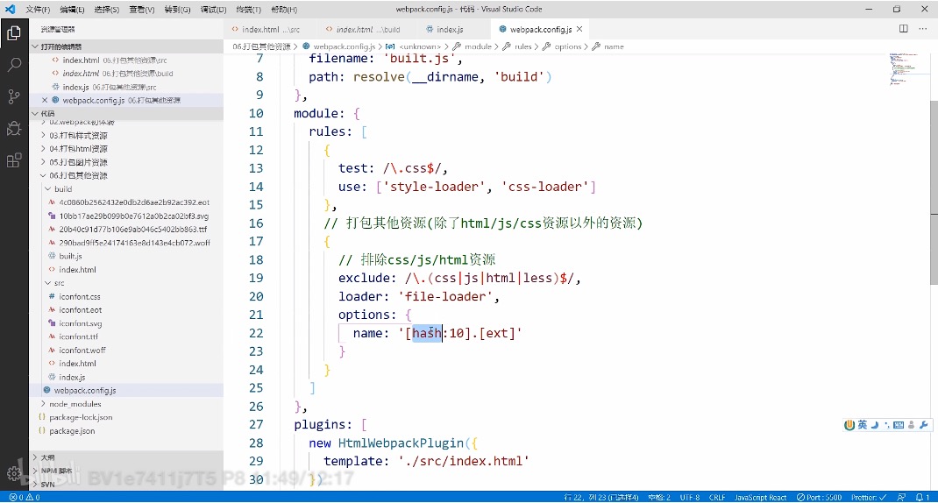
Task: Open the 查看(V) menu
Action: point(142,10)
